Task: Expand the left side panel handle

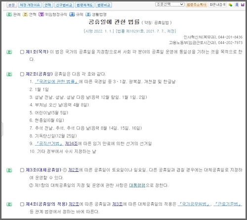Action: click(x=2, y=129)
